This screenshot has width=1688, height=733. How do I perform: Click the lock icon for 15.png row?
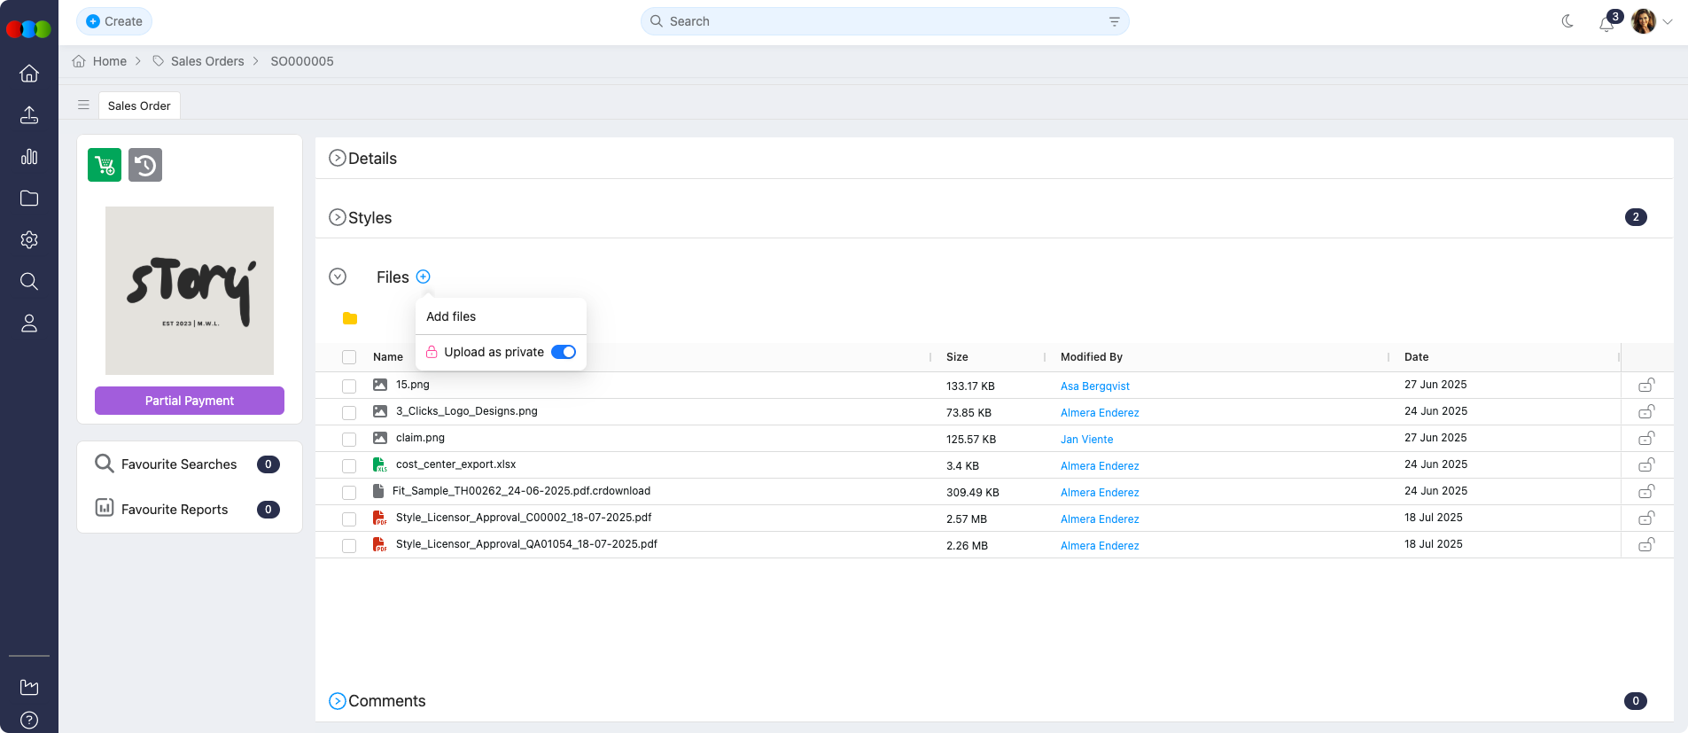tap(1646, 385)
